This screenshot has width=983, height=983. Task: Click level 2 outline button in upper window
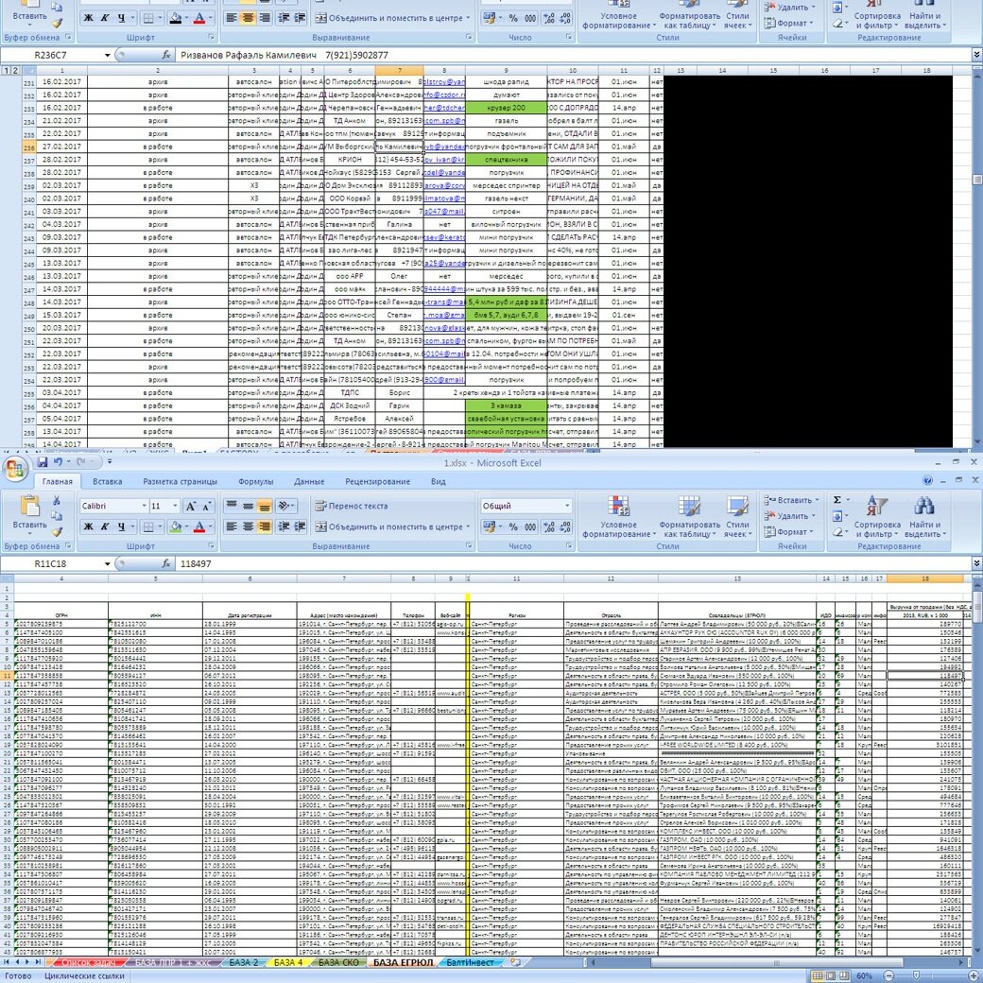[15, 70]
